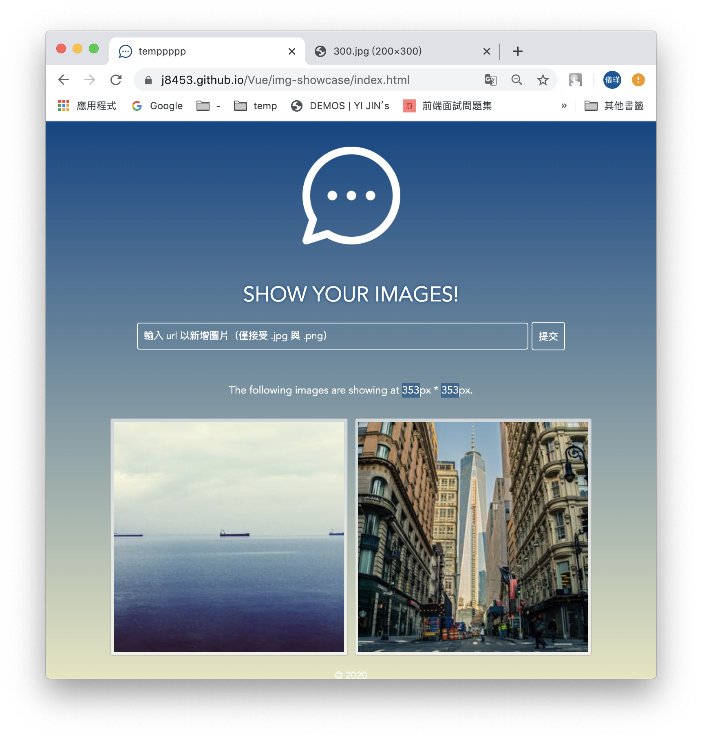Screen dimensions: 702x739
Task: Open the 前端面試問題集 bookmark
Action: [447, 106]
